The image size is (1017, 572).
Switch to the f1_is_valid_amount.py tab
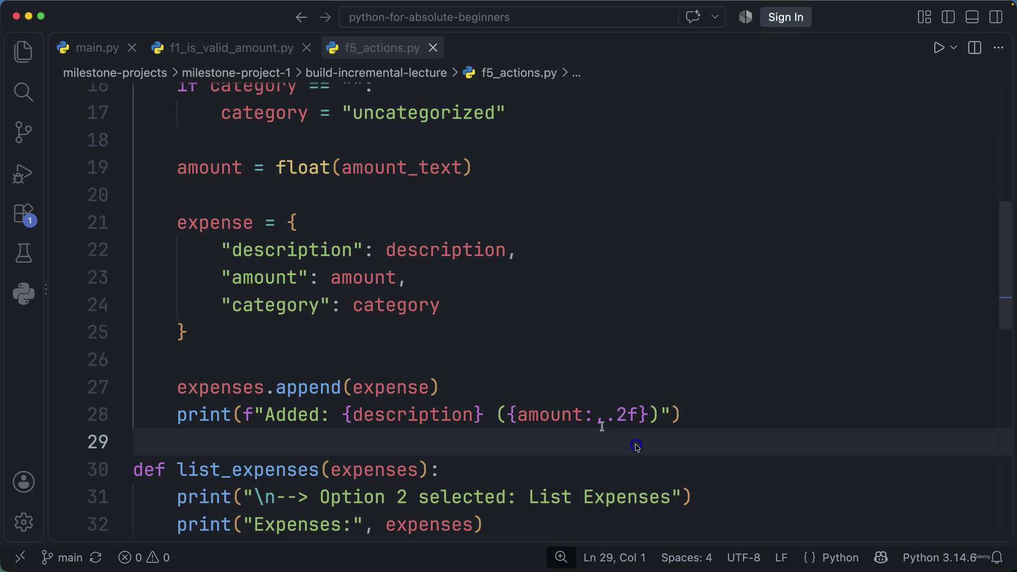(x=231, y=48)
